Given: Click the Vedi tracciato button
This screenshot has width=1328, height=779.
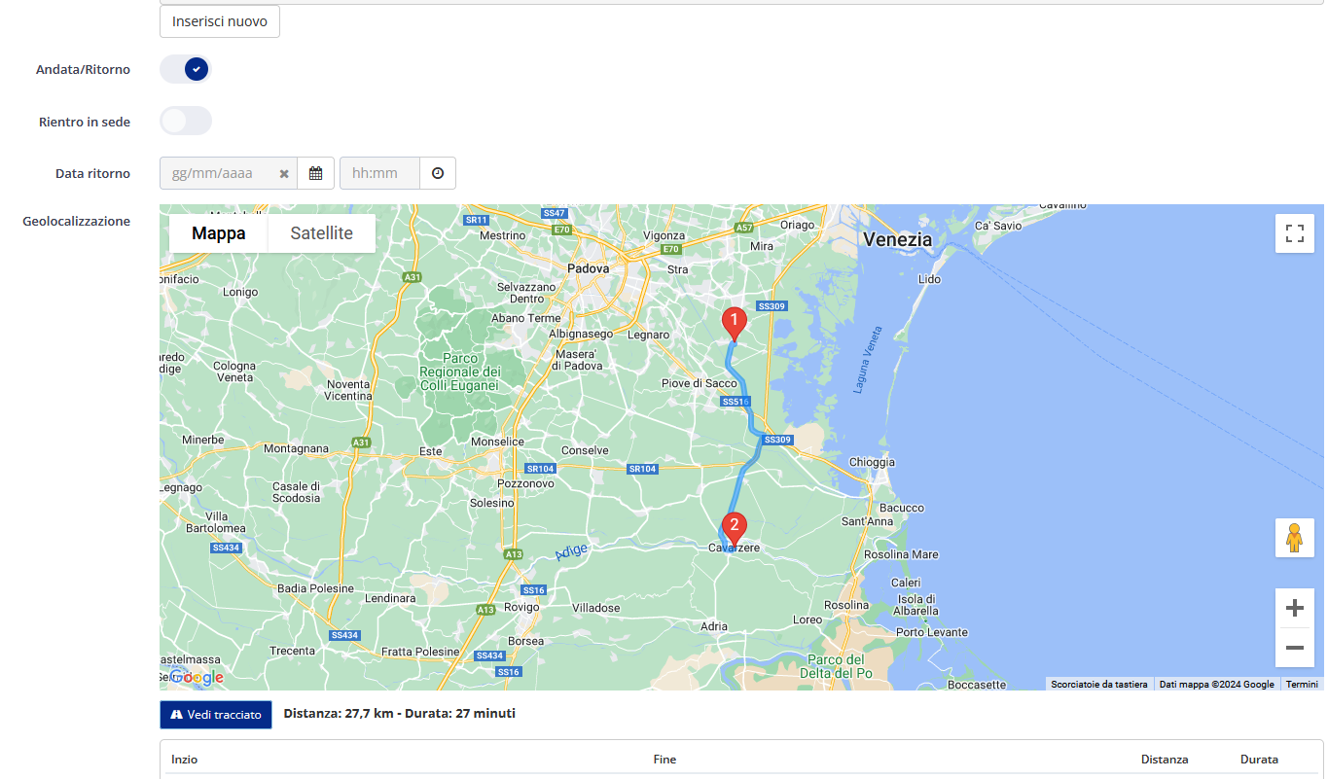Looking at the screenshot, I should point(216,714).
